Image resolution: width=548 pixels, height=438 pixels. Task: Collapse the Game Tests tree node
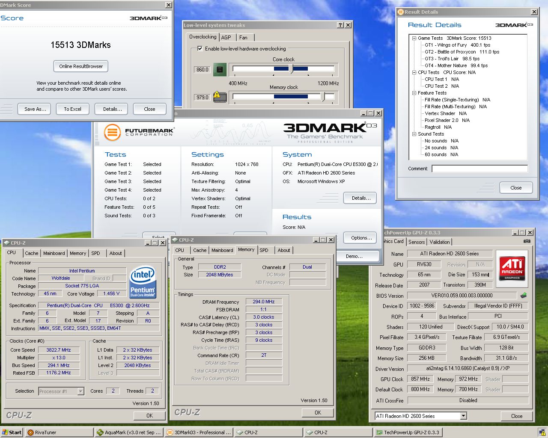point(414,38)
